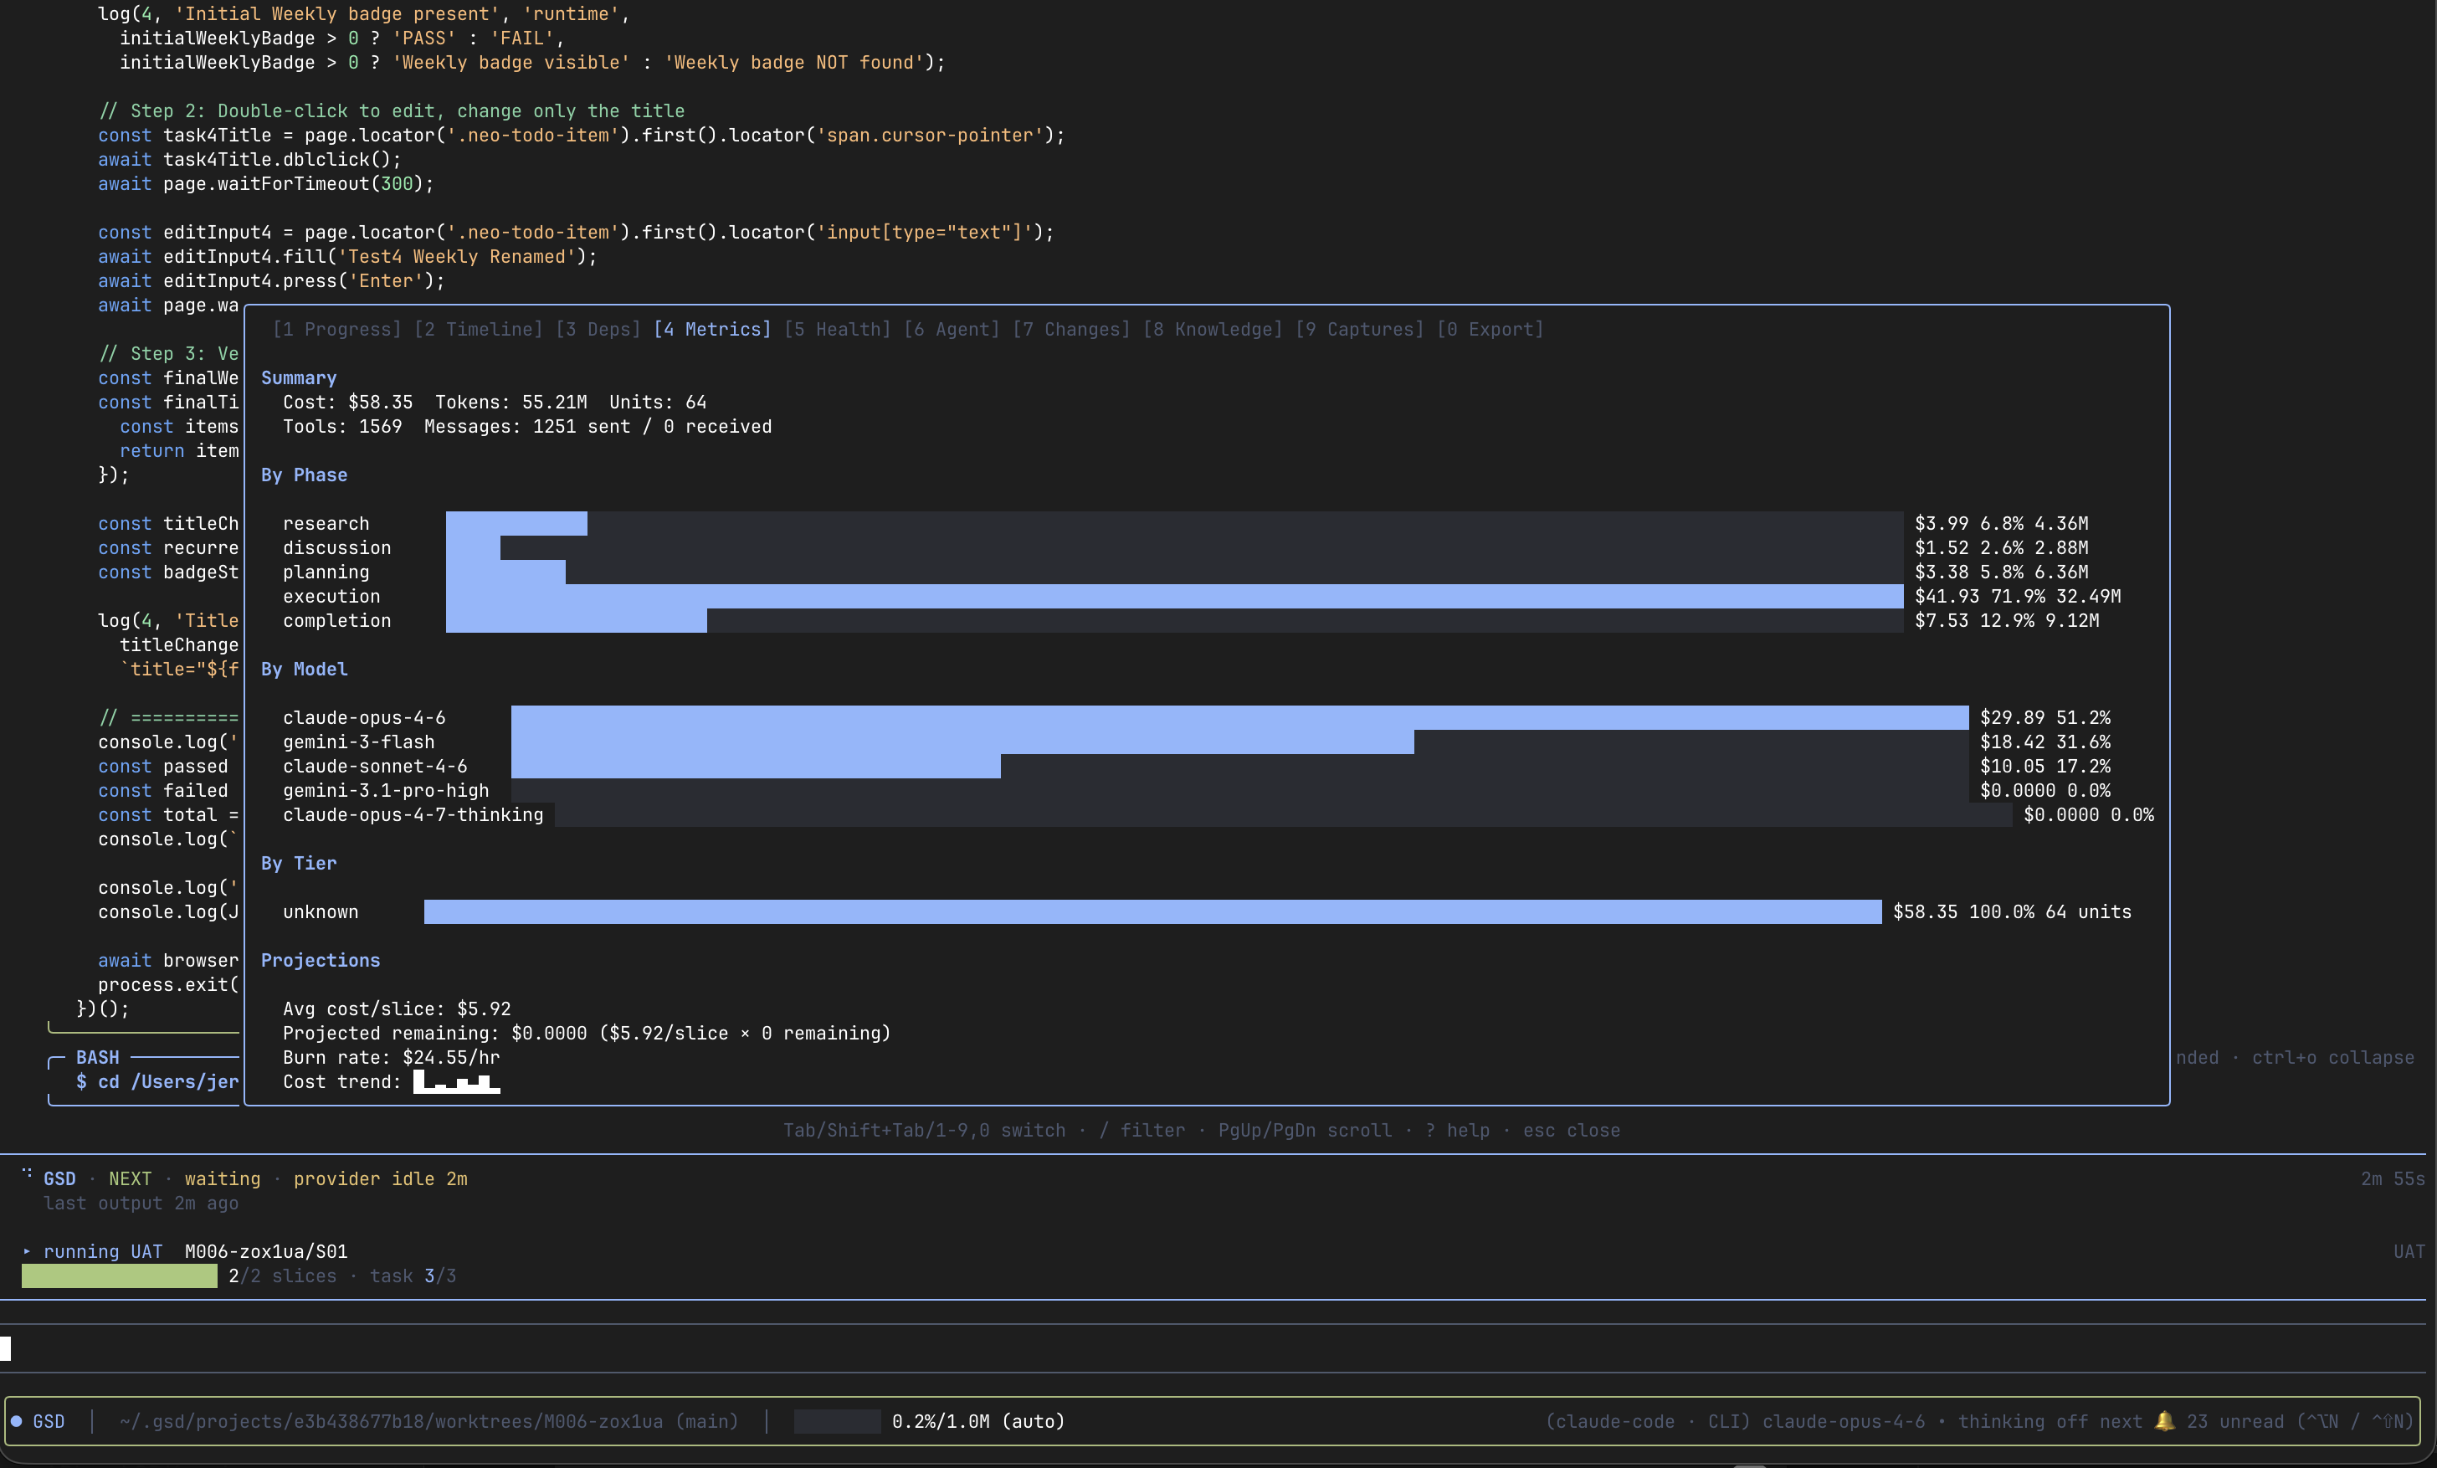Click the gemini-3.1-pro-high model label

tap(386, 790)
